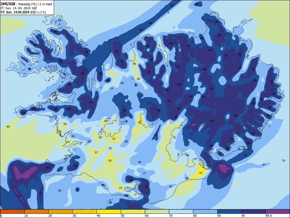This screenshot has height=218, width=290.
Task: Select the purple above-99.9 legend swatch
Action: [278, 212]
